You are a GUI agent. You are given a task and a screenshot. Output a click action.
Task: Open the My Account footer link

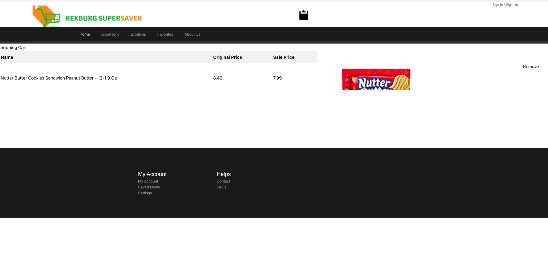(x=148, y=181)
